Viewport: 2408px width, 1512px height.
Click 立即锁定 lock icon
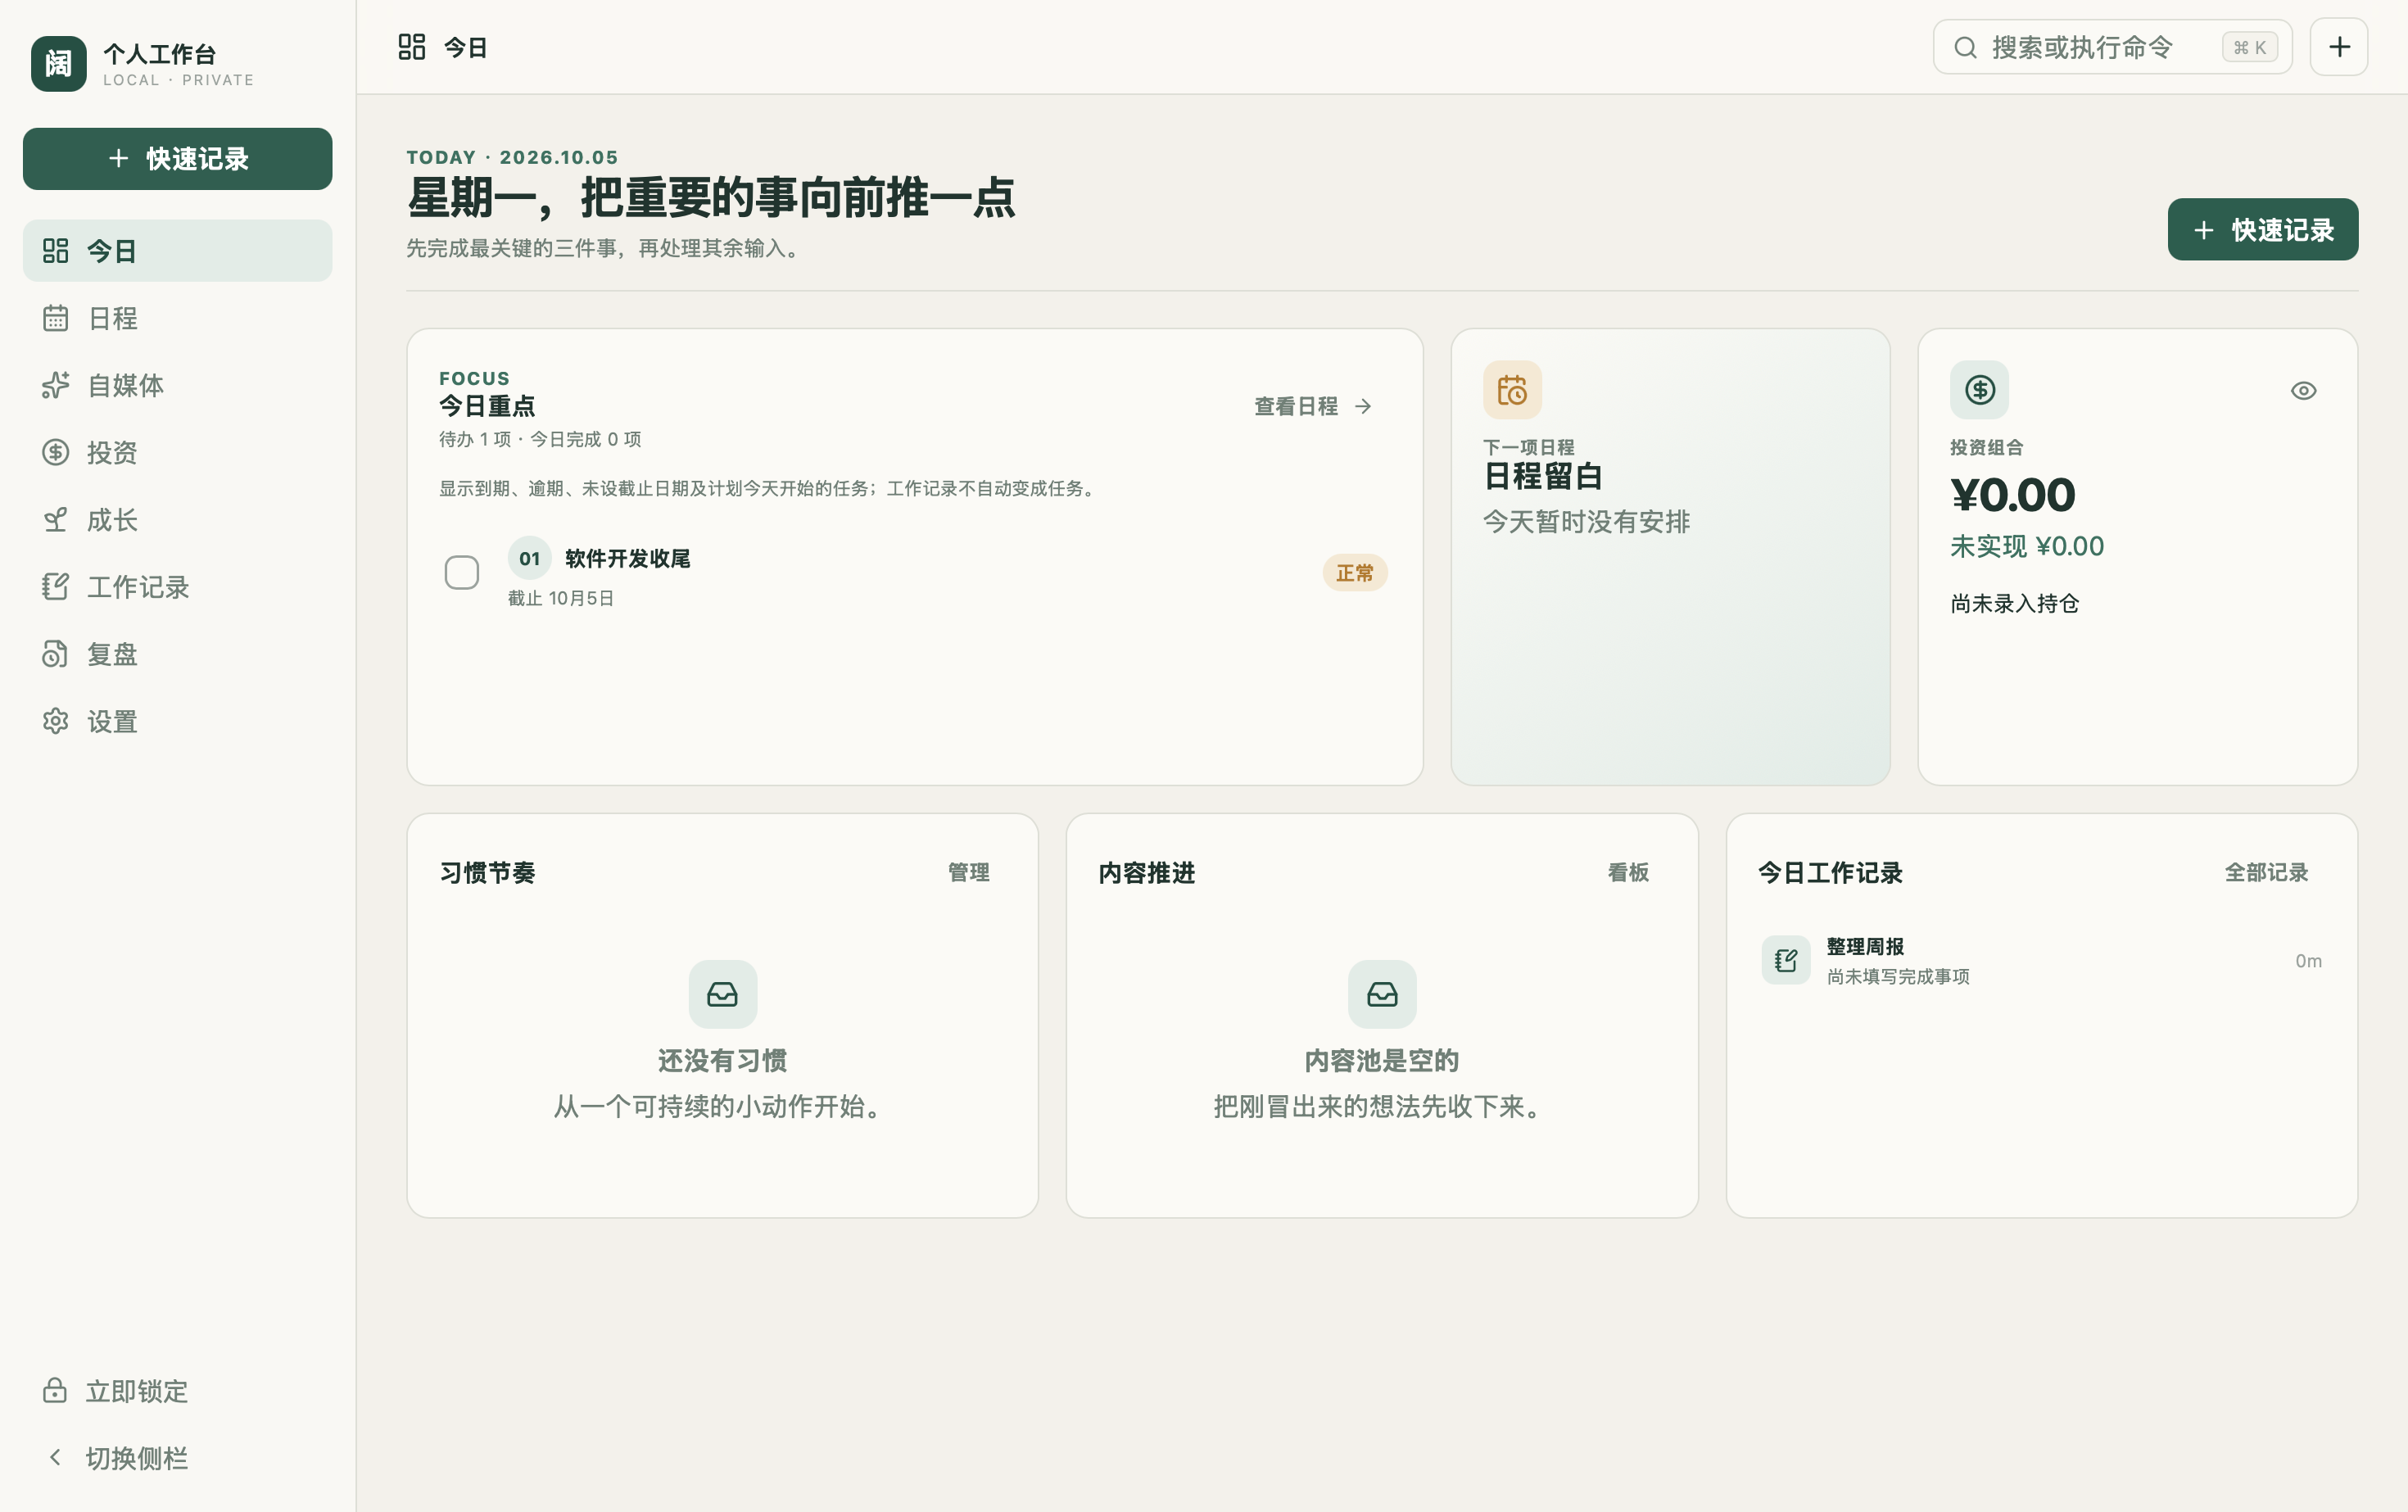coord(55,1391)
